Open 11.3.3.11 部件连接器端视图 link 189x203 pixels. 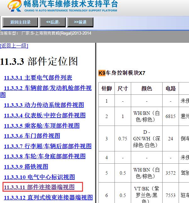(39, 187)
